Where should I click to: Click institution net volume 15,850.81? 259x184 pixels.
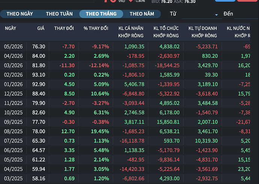[x=168, y=122]
